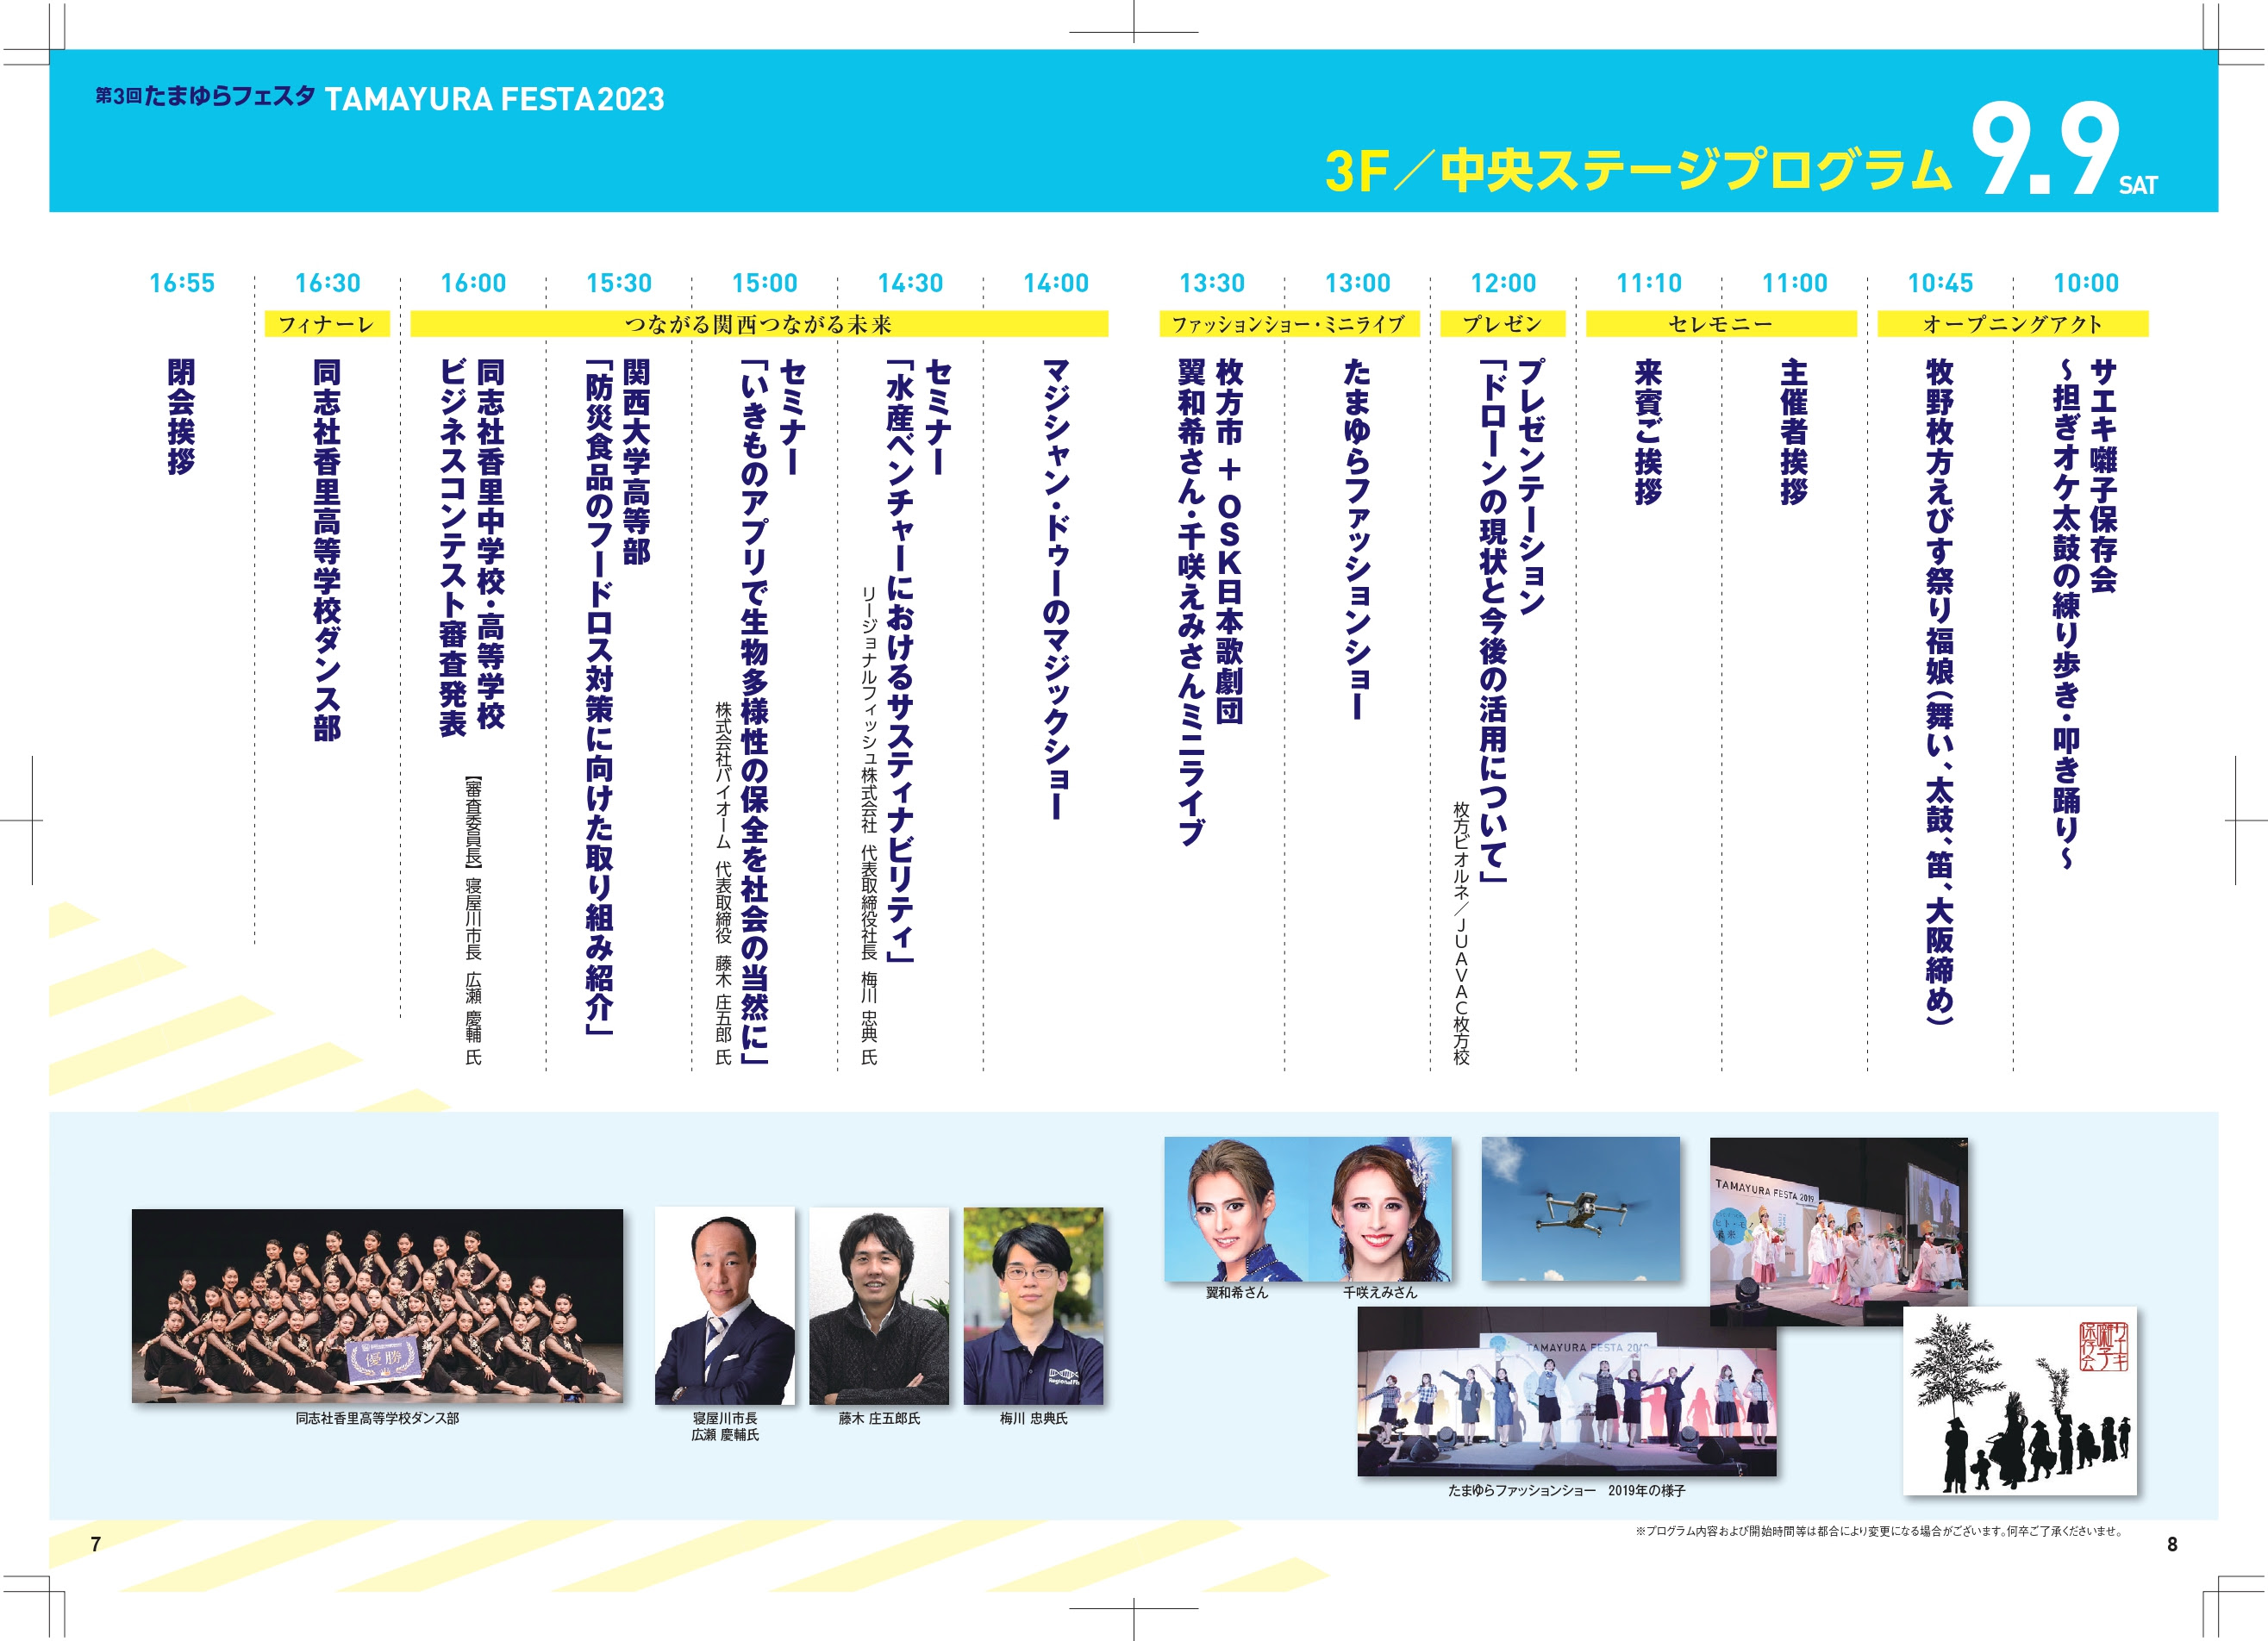Click the 翼和希さん・千咲えみさんミニライブ text

1191,602
